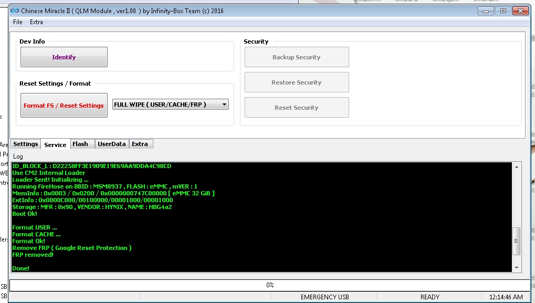The image size is (535, 303).
Task: Click the 'Use CM2 Internal Loader' log line
Action: (48, 173)
